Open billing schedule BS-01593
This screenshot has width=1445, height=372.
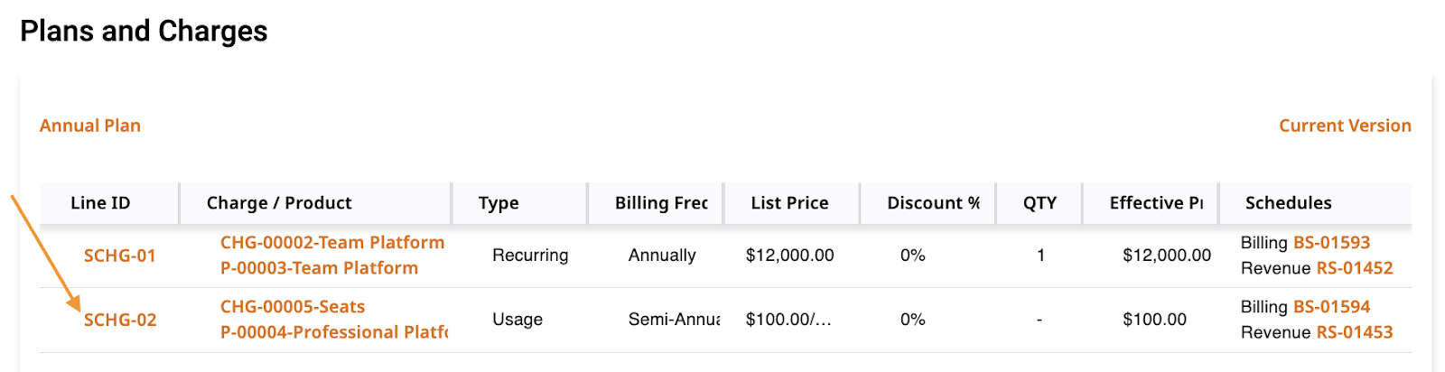(x=1332, y=242)
